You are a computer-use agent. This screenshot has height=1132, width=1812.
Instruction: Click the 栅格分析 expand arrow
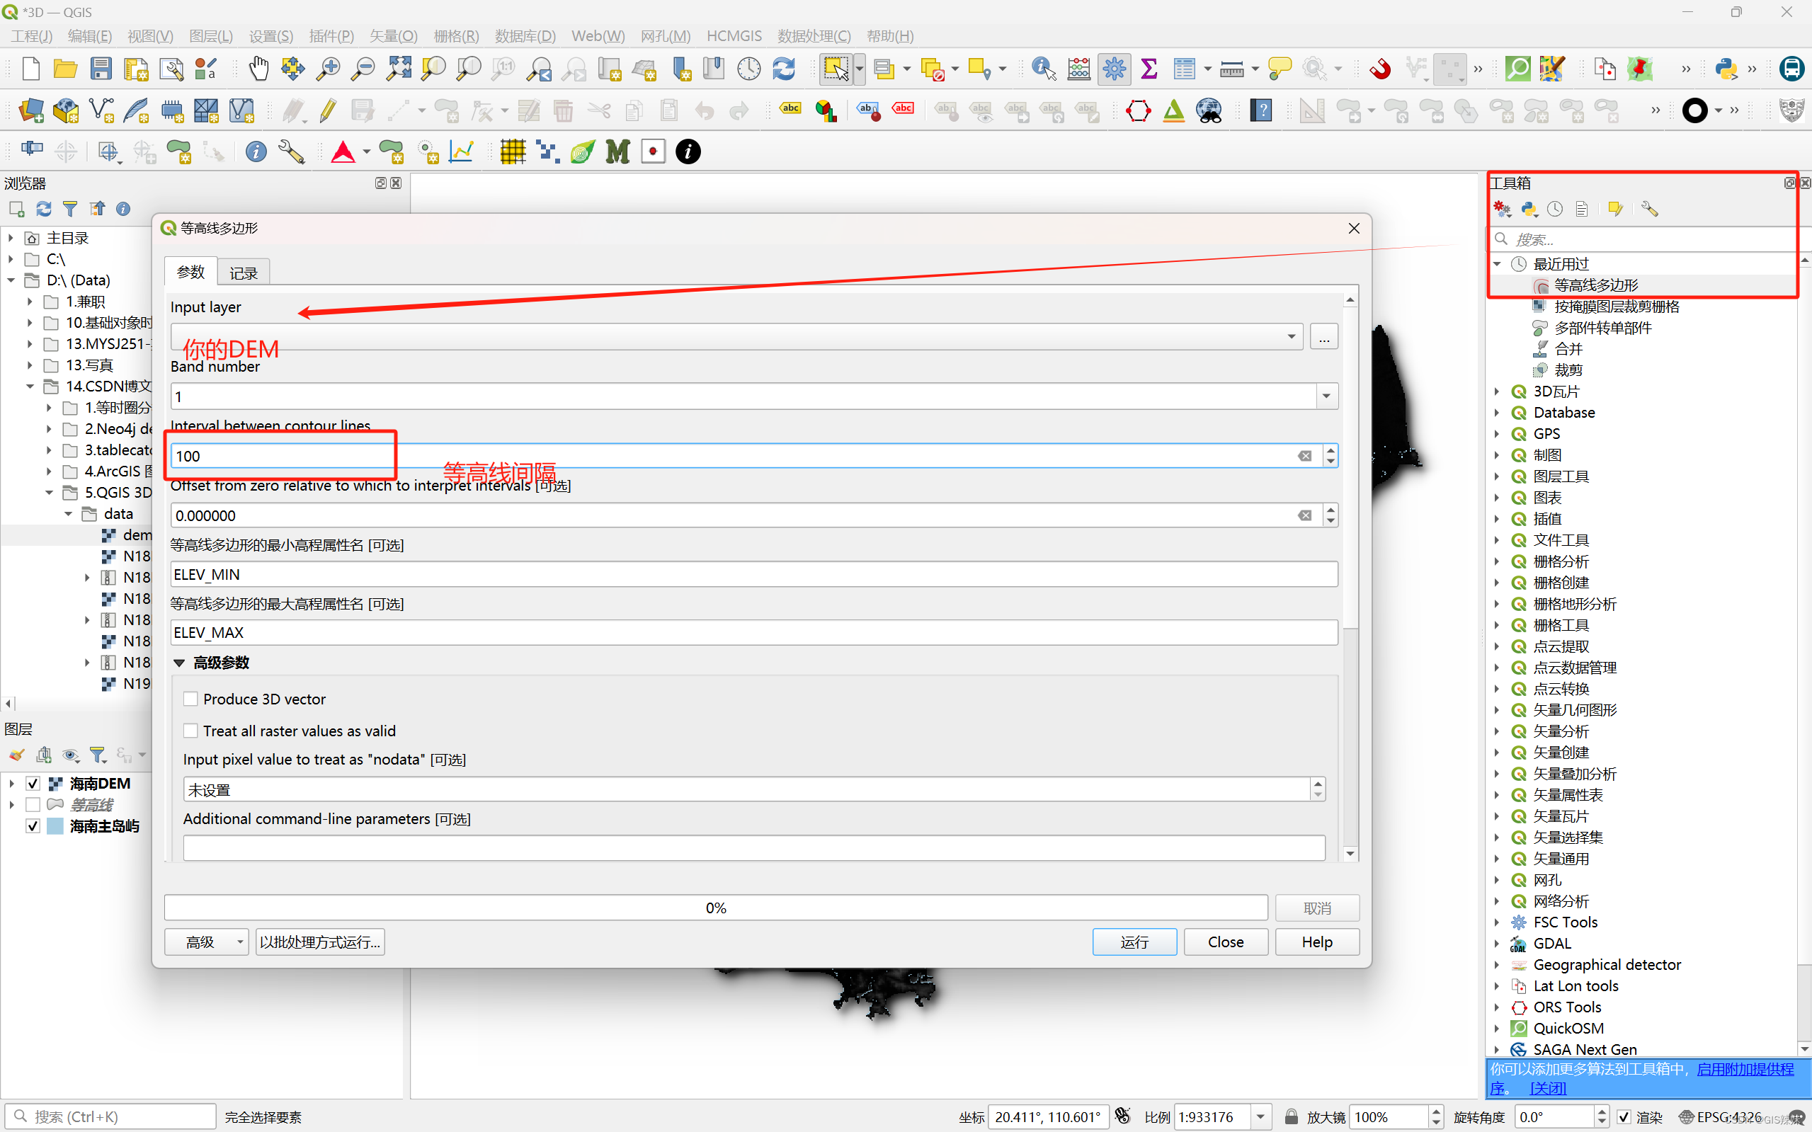pos(1496,561)
